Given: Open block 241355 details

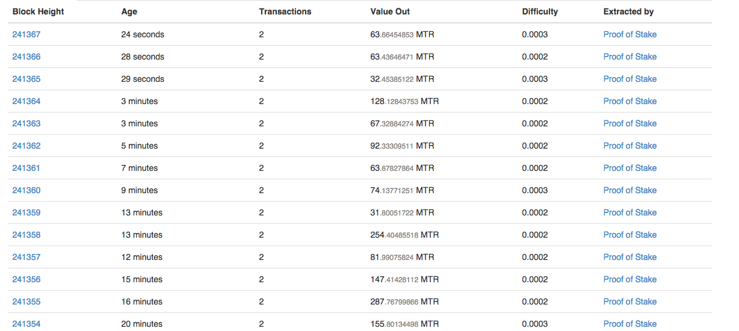Looking at the screenshot, I should point(26,302).
